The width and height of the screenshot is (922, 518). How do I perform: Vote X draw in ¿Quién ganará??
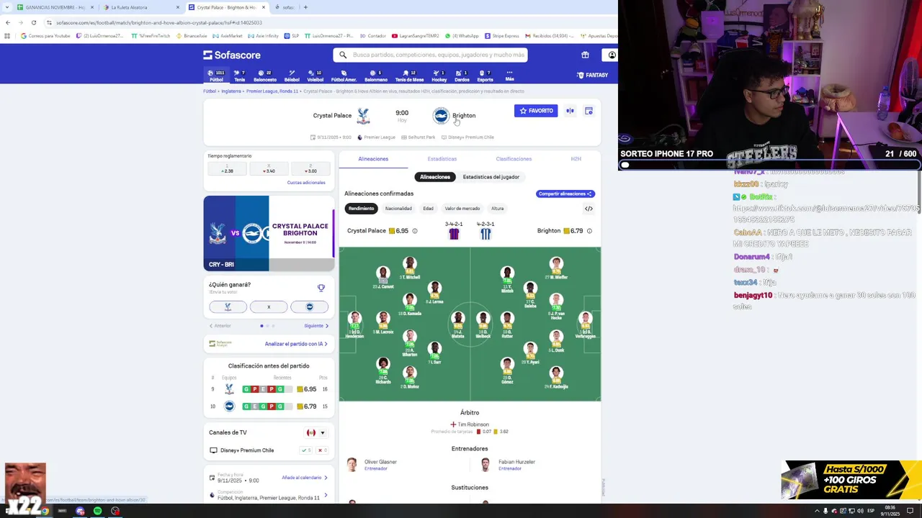[269, 306]
